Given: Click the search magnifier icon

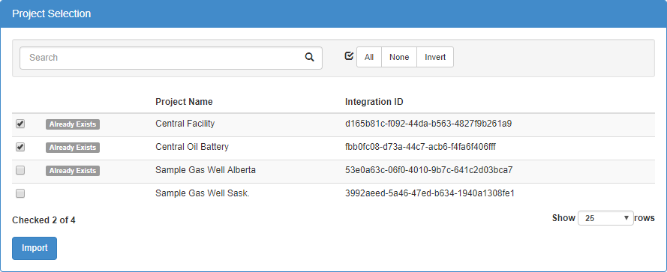Looking at the screenshot, I should [309, 57].
